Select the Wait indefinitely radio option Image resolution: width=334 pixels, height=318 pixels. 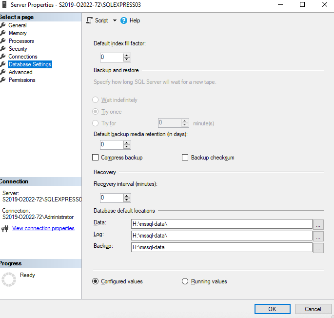point(95,100)
